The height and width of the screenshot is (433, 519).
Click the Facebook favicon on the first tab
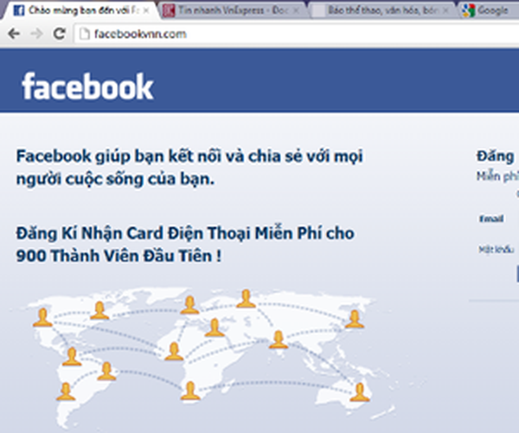click(x=18, y=10)
